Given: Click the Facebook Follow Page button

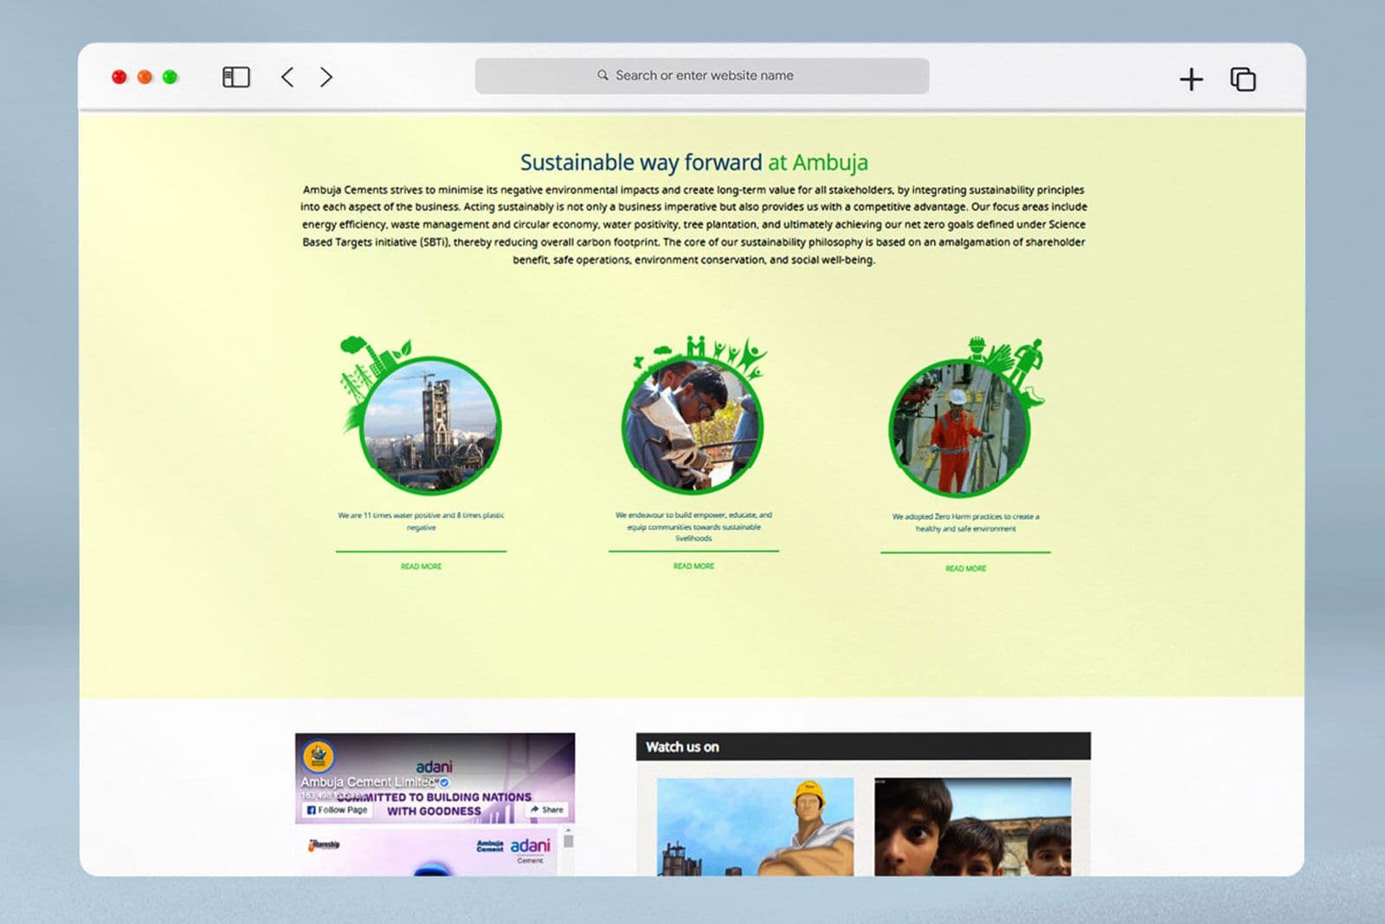Looking at the screenshot, I should (x=337, y=811).
